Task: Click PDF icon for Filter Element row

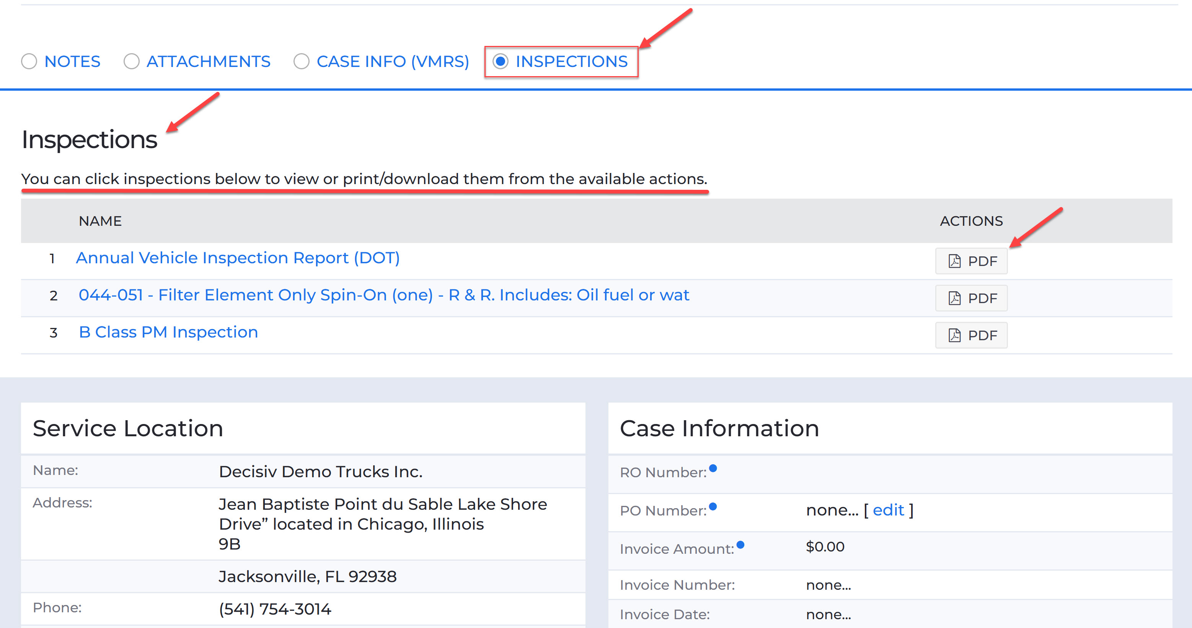Action: [954, 298]
